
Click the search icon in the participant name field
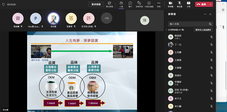pyautogui.click(x=210, y=24)
